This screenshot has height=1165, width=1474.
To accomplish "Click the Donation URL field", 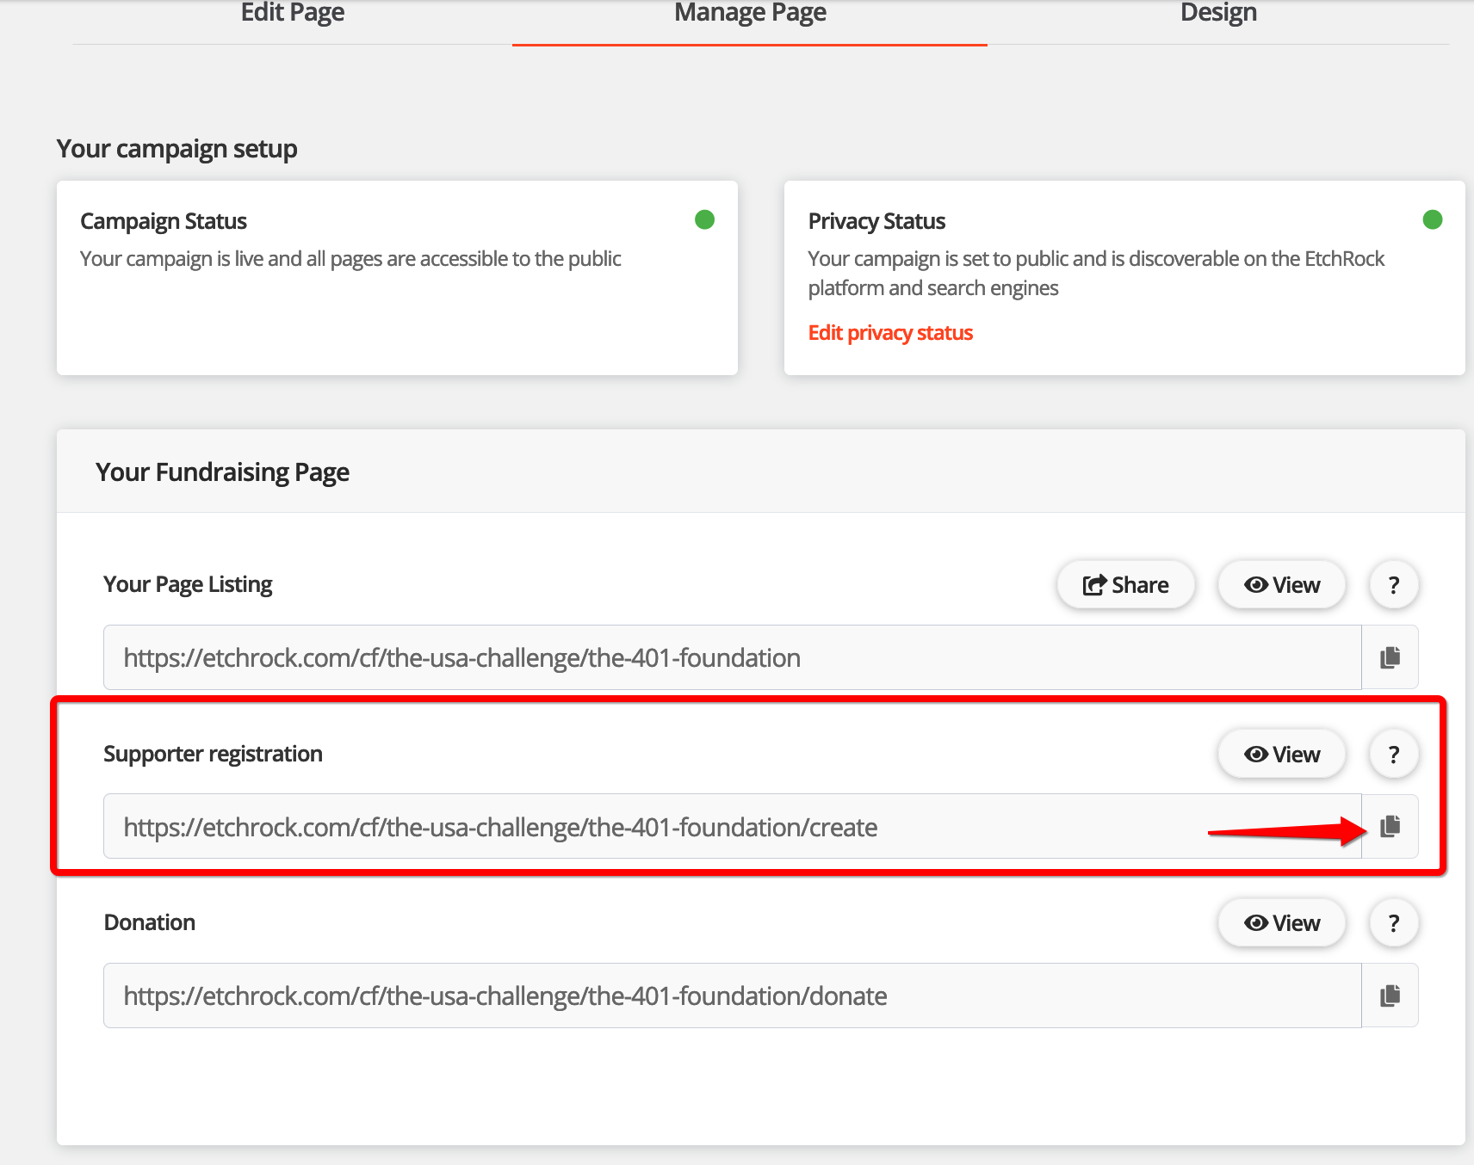I will pyautogui.click(x=732, y=996).
